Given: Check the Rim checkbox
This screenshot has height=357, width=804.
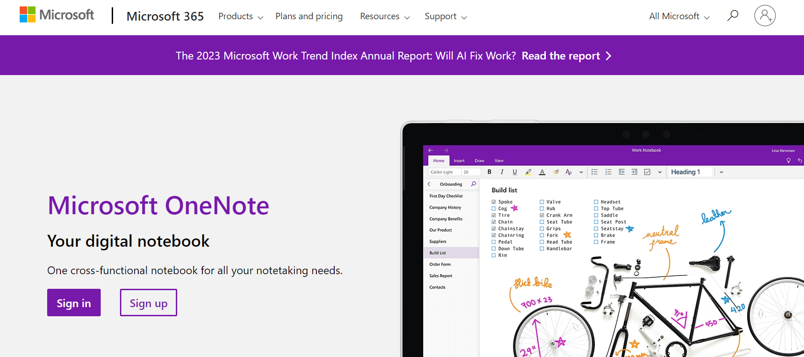Looking at the screenshot, I should coord(494,255).
